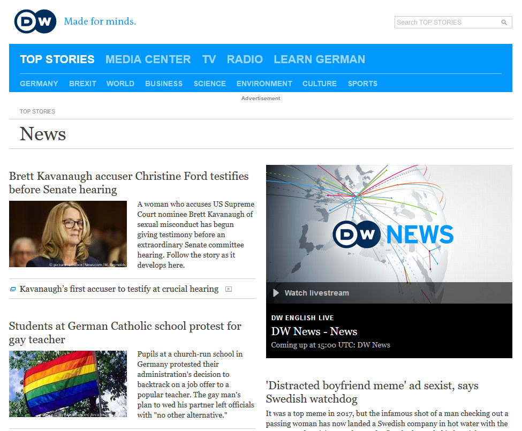The height and width of the screenshot is (431, 522).
Task: Go to the BUSINESS section
Action: pyautogui.click(x=164, y=84)
